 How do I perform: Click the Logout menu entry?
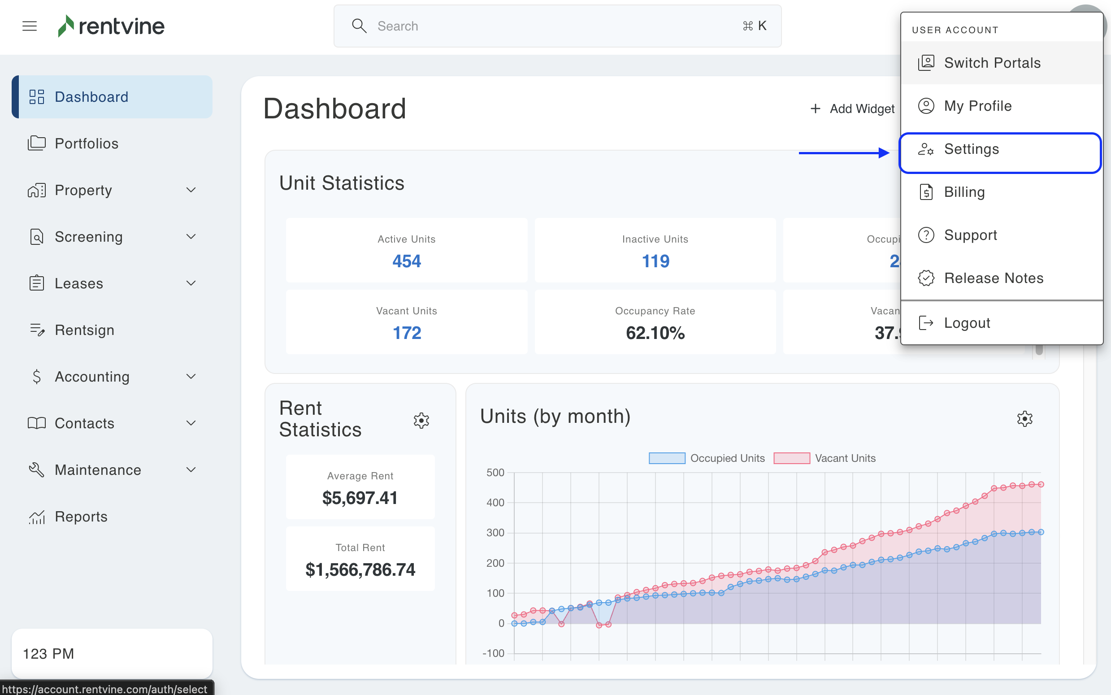click(967, 323)
